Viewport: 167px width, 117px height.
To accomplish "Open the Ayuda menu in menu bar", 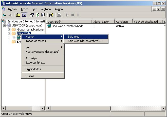I will point(59,9).
